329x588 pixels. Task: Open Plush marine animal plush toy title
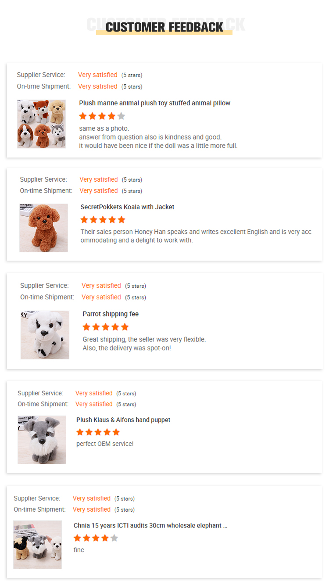coord(154,103)
